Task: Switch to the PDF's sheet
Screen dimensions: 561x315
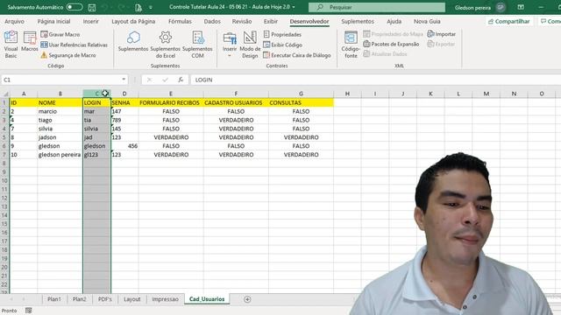Action: coord(105,299)
